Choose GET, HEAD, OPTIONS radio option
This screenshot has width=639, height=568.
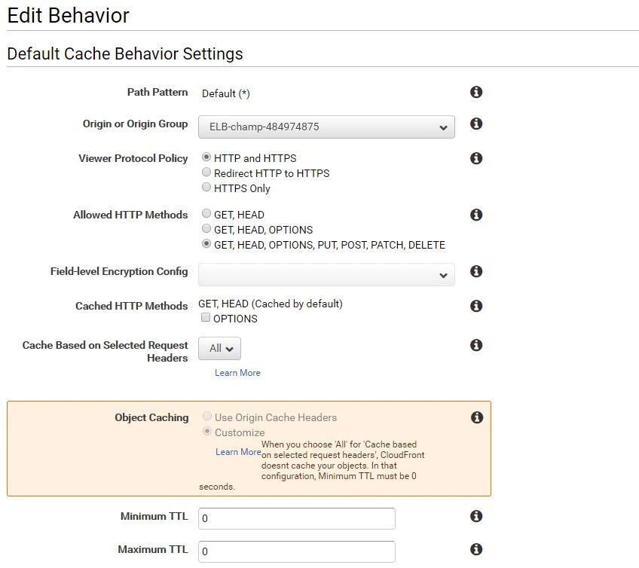click(206, 228)
